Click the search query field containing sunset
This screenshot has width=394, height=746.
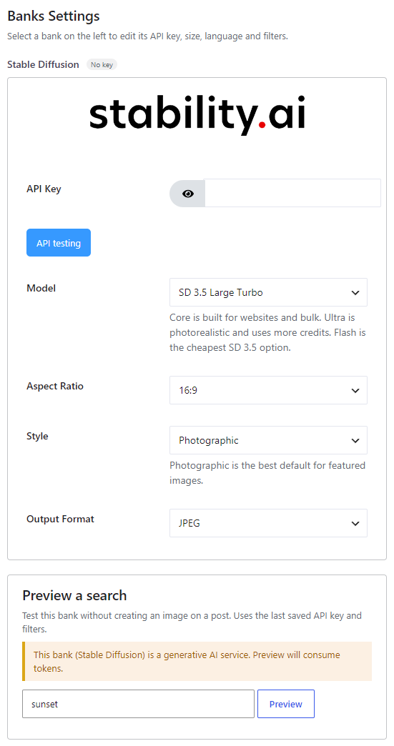[139, 704]
